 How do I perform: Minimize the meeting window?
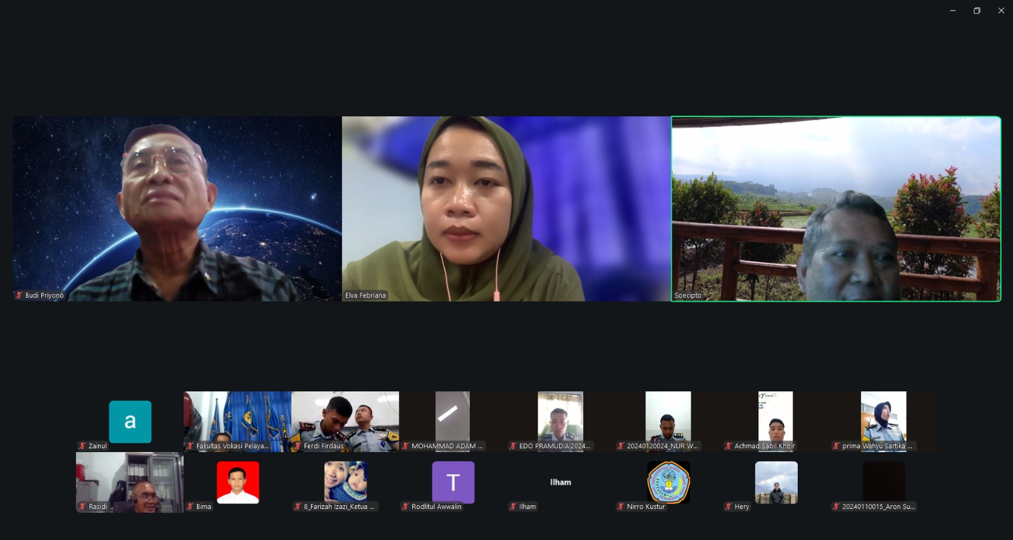(952, 11)
